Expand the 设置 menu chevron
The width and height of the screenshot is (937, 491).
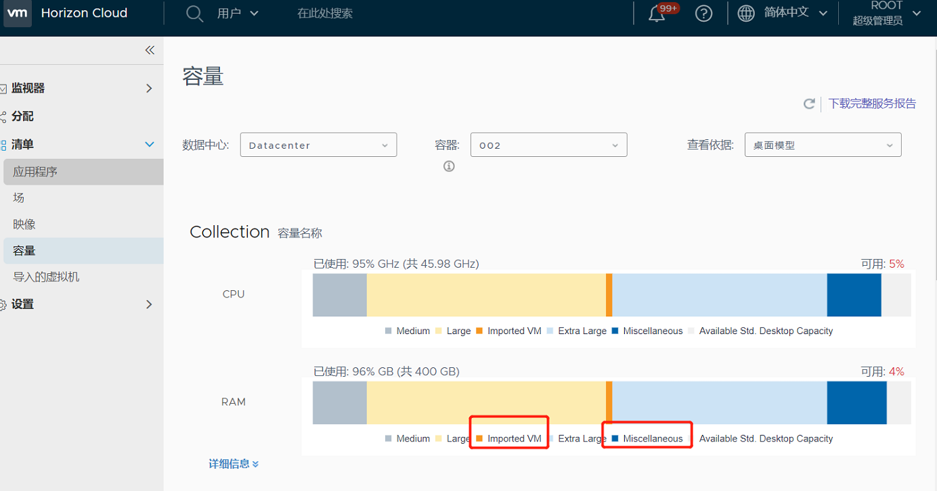point(150,304)
